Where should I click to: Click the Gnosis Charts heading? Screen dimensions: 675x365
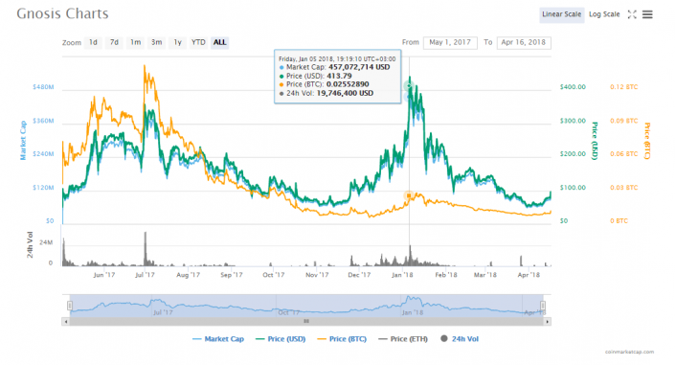click(62, 13)
